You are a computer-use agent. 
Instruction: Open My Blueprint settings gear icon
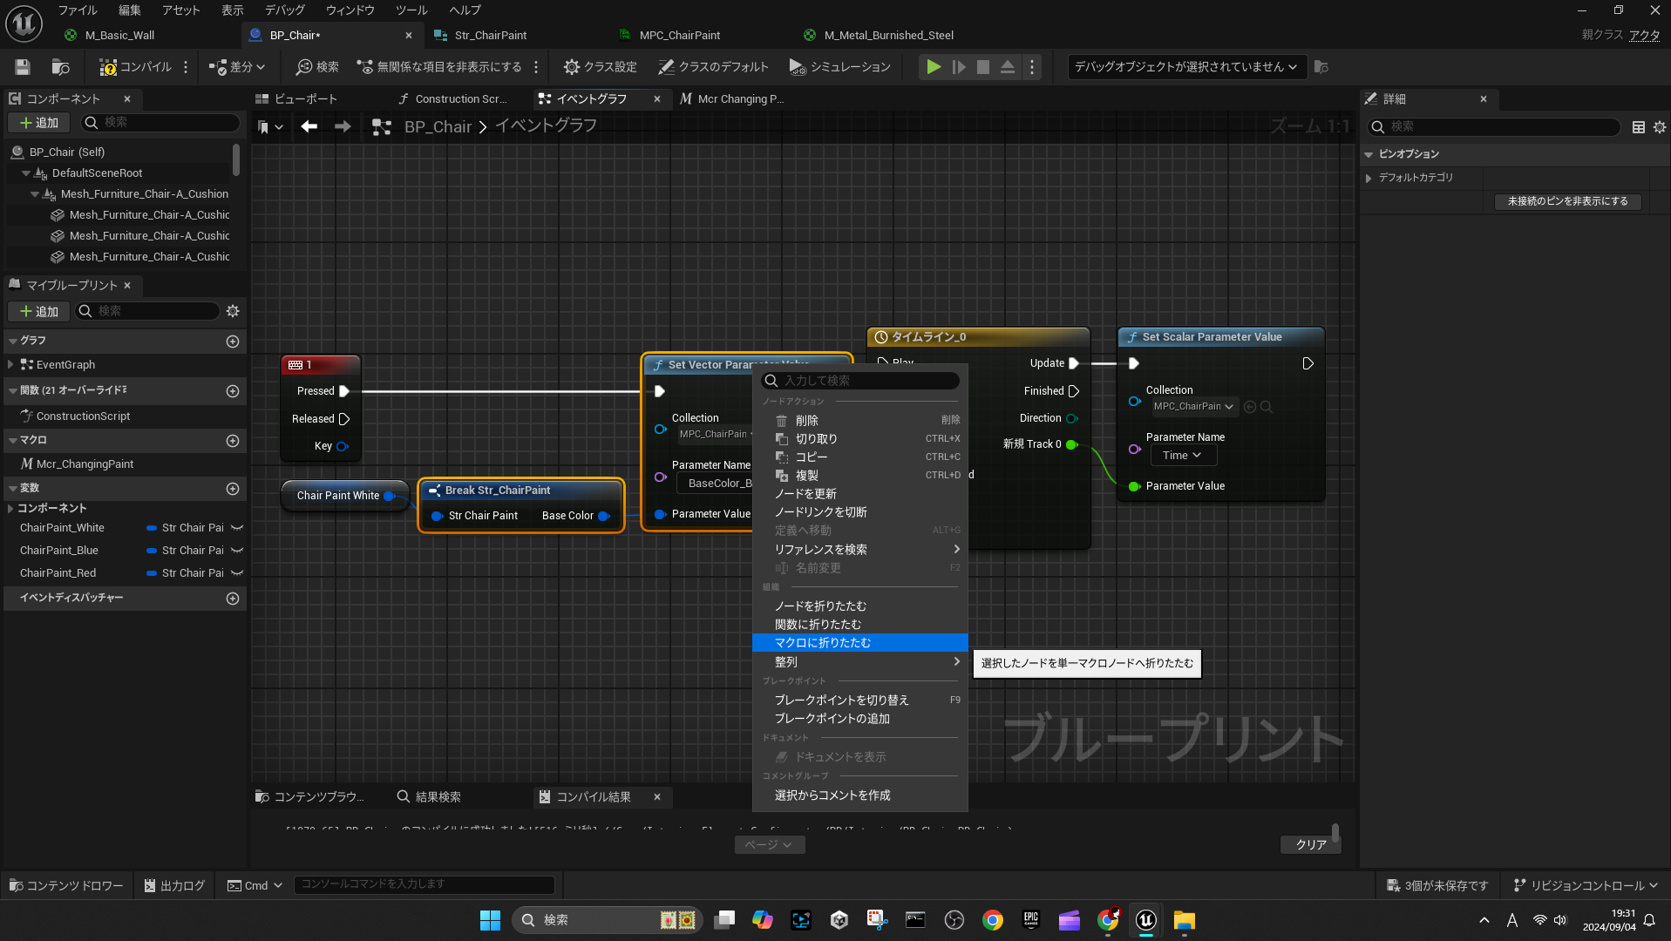[x=233, y=311]
